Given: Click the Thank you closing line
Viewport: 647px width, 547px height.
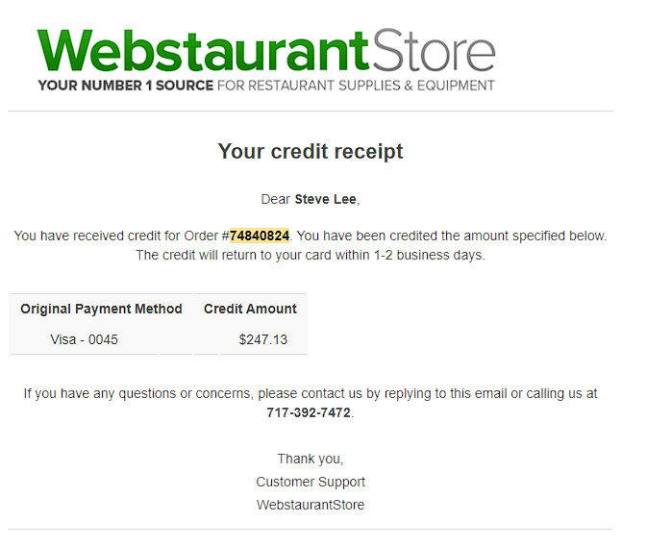Looking at the screenshot, I should 311,459.
